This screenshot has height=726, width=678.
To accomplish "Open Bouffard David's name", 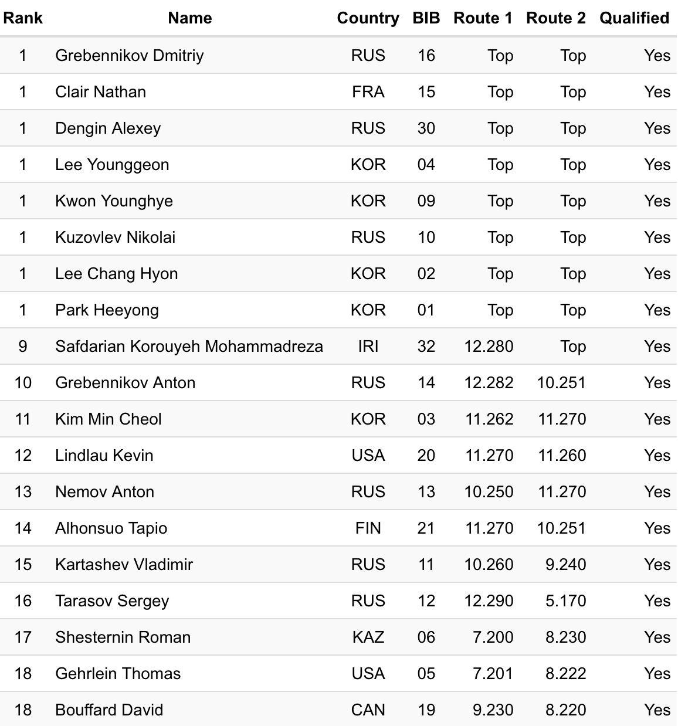I will tap(109, 710).
